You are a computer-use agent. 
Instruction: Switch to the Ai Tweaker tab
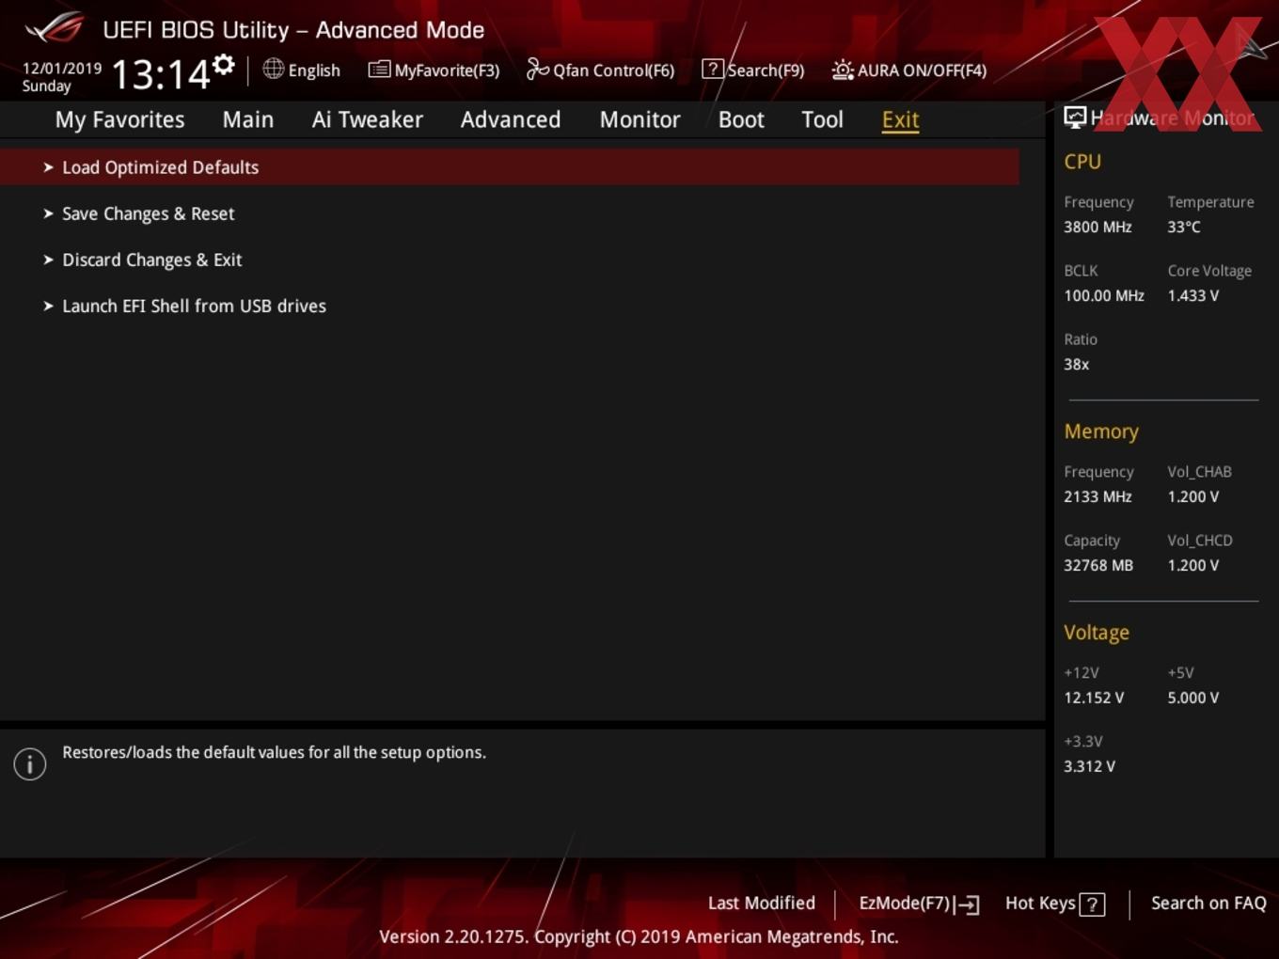[368, 119]
